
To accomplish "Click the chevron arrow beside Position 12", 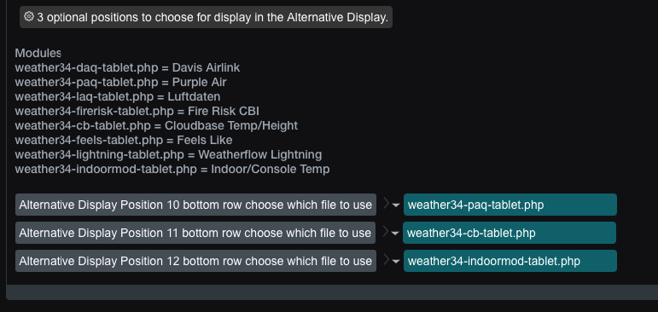I will (387, 260).
